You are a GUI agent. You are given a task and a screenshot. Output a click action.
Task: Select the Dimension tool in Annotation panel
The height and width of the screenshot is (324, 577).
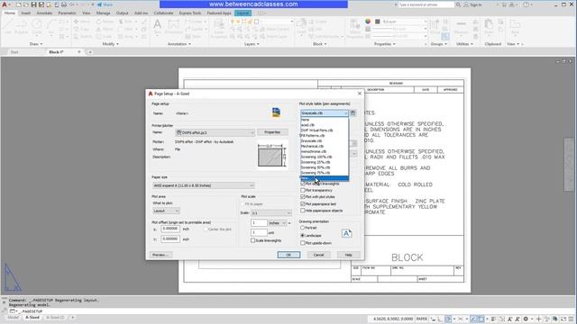click(x=173, y=26)
